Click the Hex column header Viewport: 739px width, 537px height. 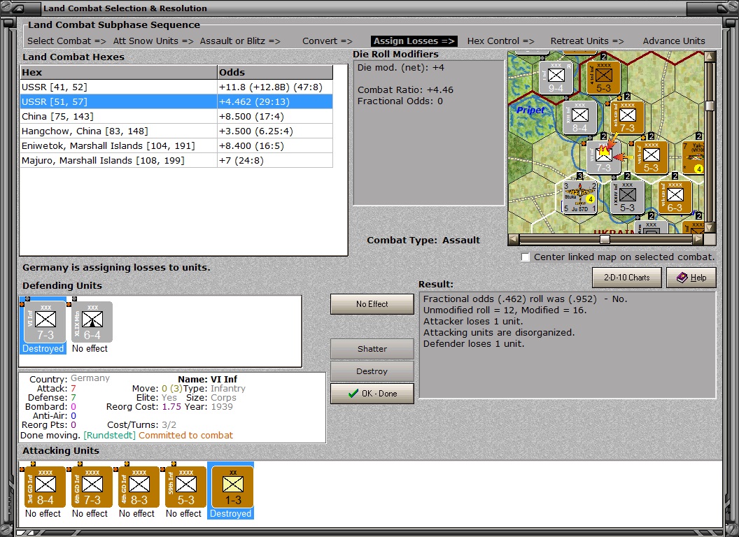(x=118, y=72)
